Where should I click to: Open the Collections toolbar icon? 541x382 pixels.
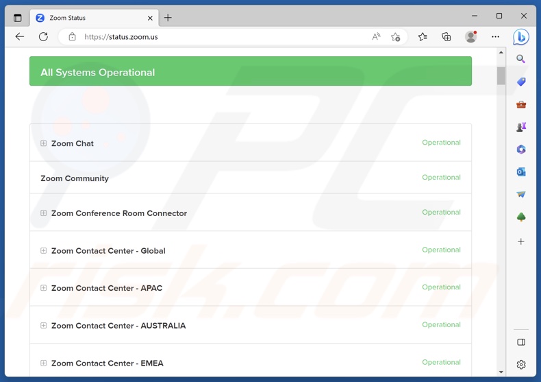click(x=446, y=36)
